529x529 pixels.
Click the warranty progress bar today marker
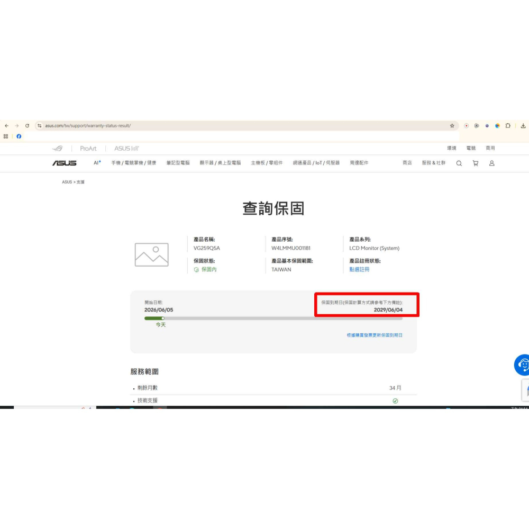pyautogui.click(x=162, y=318)
